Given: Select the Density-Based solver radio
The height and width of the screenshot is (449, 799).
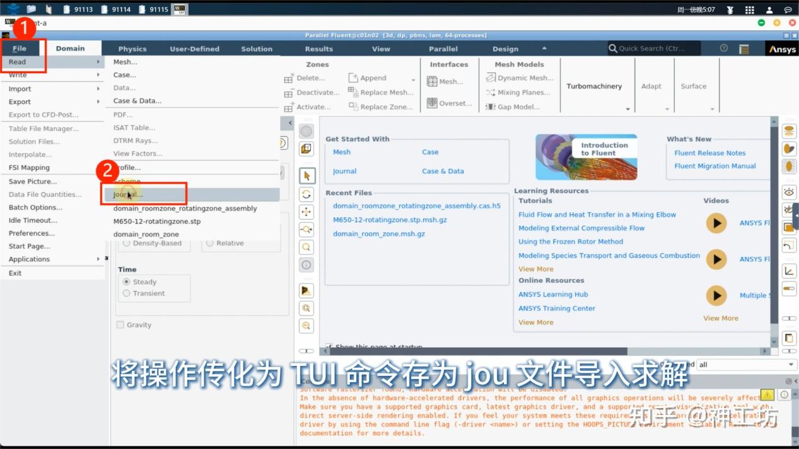Looking at the screenshot, I should pos(127,242).
